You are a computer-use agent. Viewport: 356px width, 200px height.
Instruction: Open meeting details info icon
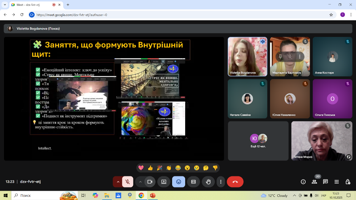(303, 181)
